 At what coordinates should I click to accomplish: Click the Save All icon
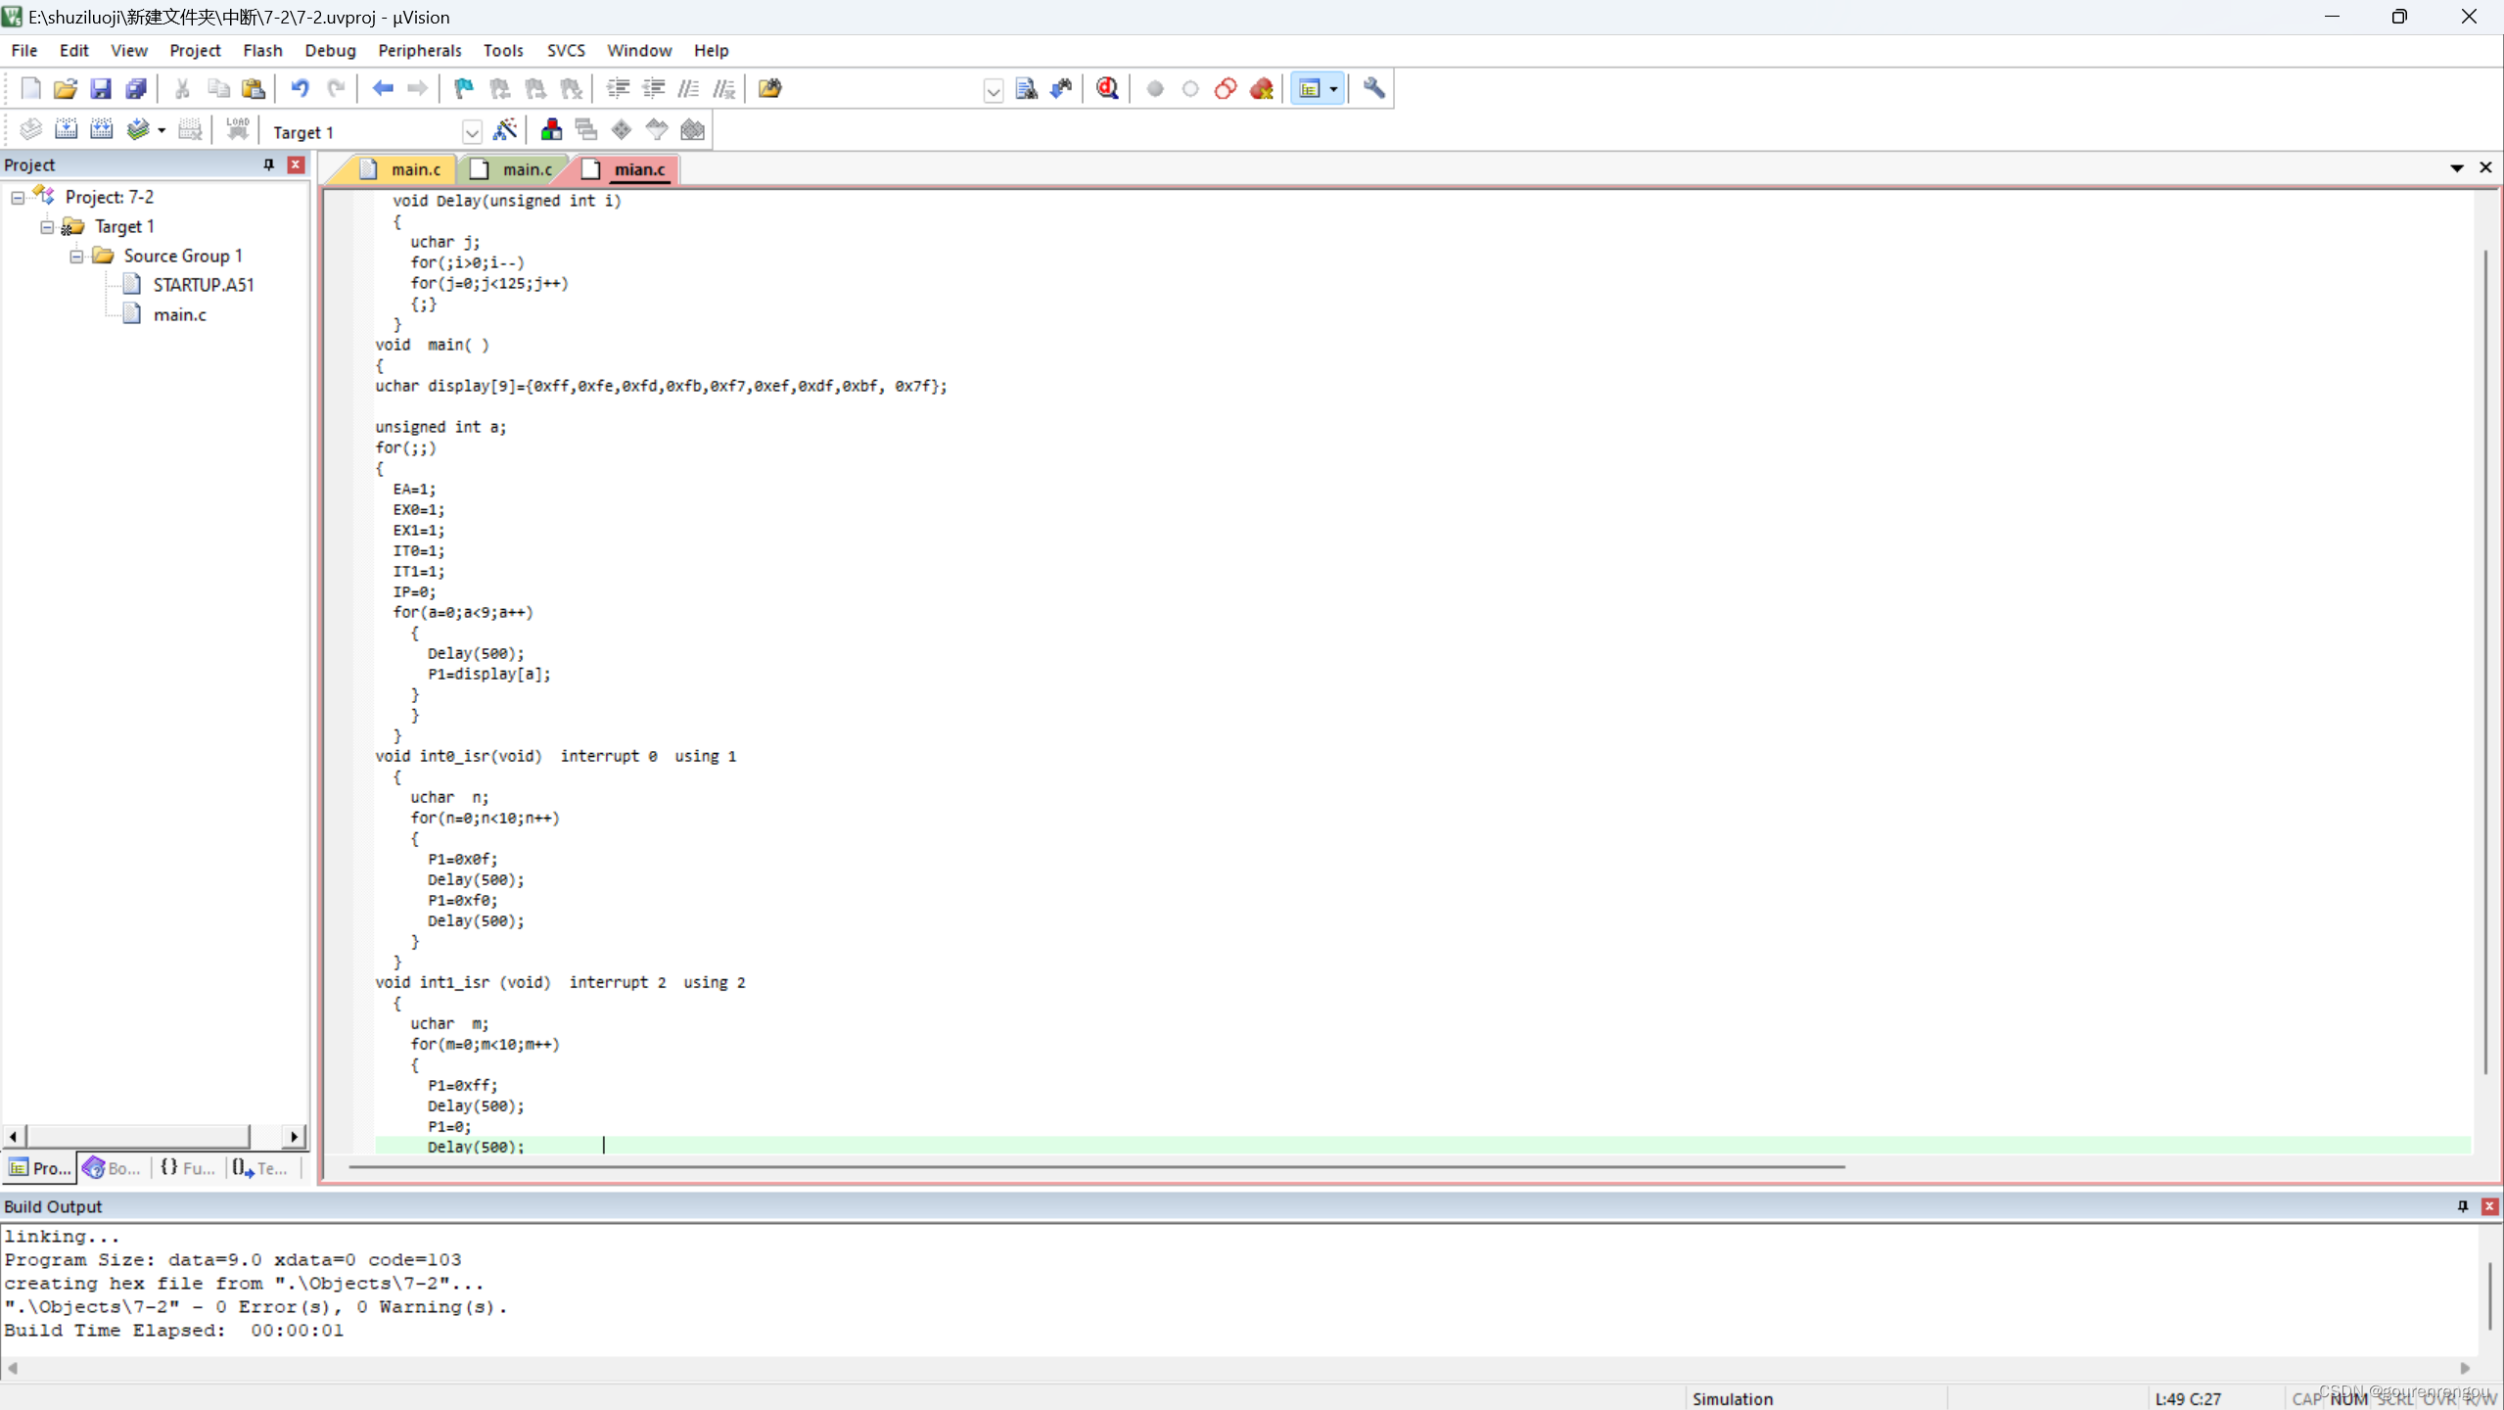[x=136, y=89]
